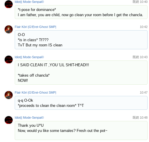Click Flair Kōri name above 10:47 message
149x142 pixels.
pos(35,92)
